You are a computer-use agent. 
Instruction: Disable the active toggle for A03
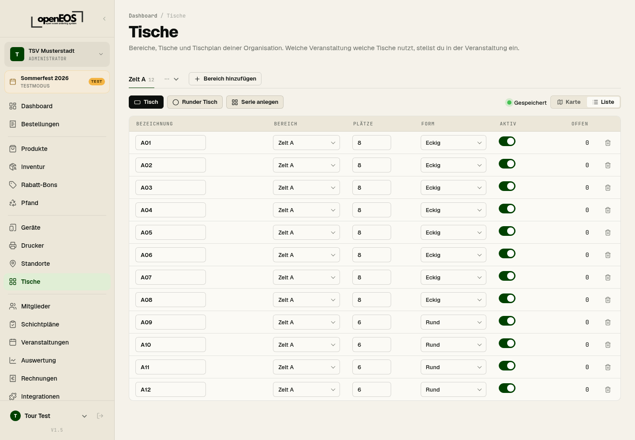point(507,186)
